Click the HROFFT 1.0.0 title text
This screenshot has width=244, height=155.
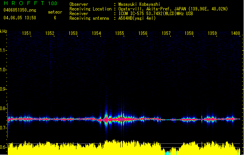(x=31, y=3)
